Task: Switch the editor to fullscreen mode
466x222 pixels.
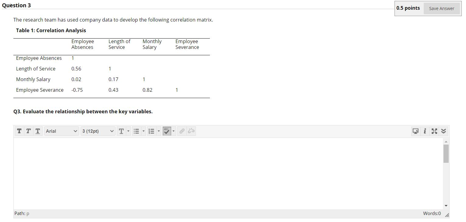Action: coord(434,131)
